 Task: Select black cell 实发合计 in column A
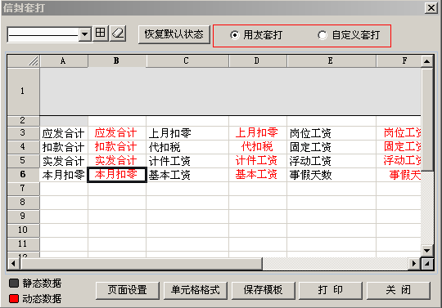[x=64, y=161]
